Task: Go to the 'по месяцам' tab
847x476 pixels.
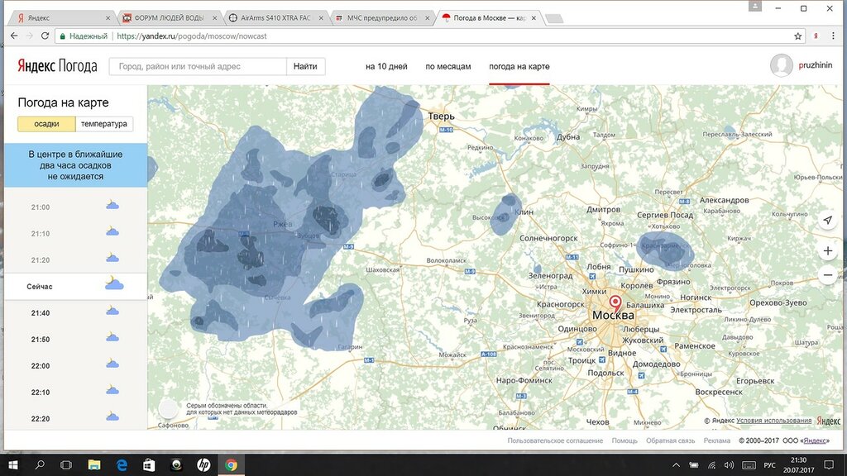Action: 448,66
